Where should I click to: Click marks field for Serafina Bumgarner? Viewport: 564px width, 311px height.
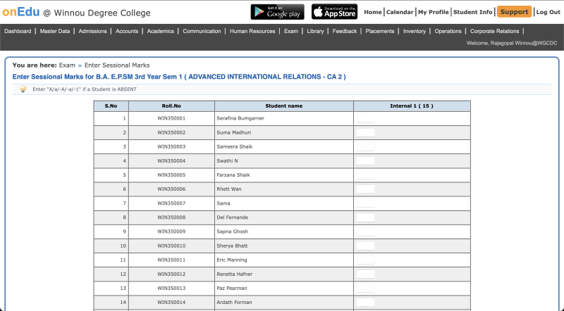click(x=365, y=118)
